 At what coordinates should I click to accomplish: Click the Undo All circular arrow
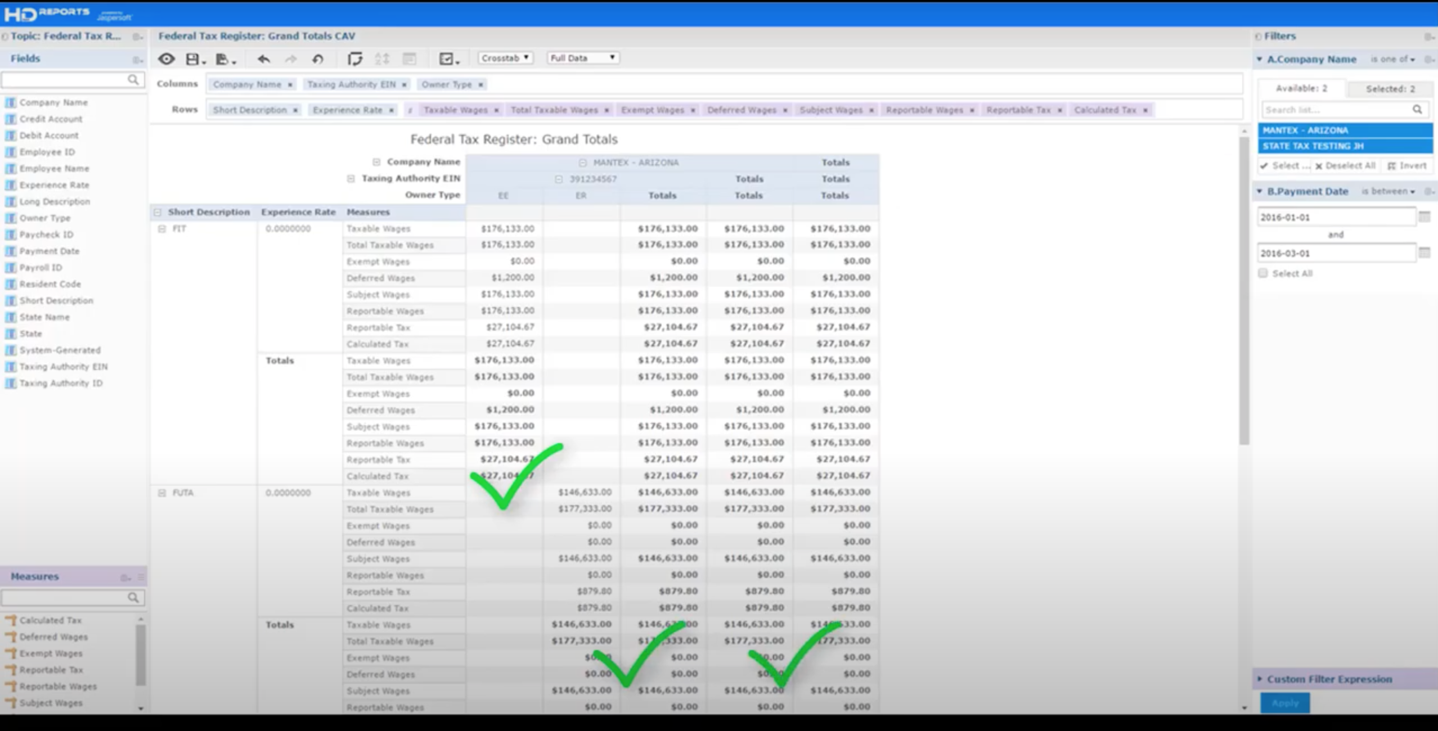coord(318,58)
